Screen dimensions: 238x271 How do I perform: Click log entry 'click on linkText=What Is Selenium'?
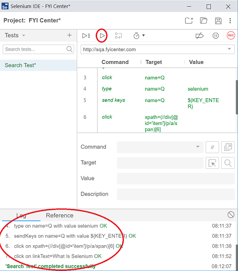(x=58, y=256)
